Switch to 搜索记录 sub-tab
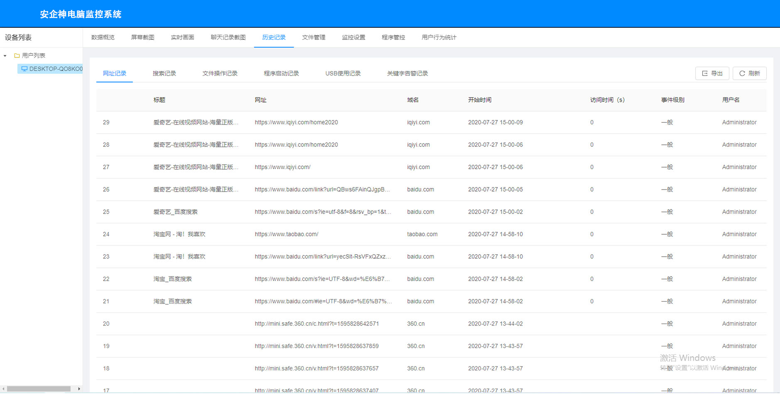 164,73
